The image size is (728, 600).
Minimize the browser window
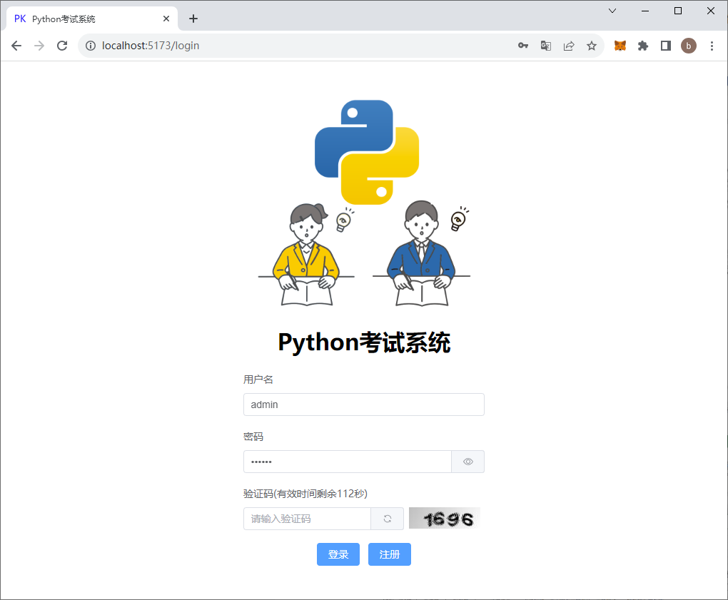pyautogui.click(x=645, y=11)
